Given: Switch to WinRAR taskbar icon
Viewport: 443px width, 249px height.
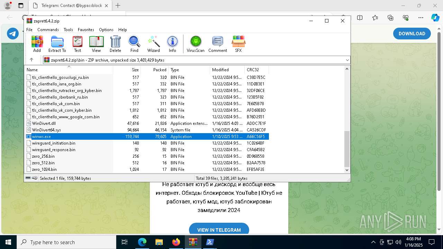Looking at the screenshot, I should (x=193, y=242).
